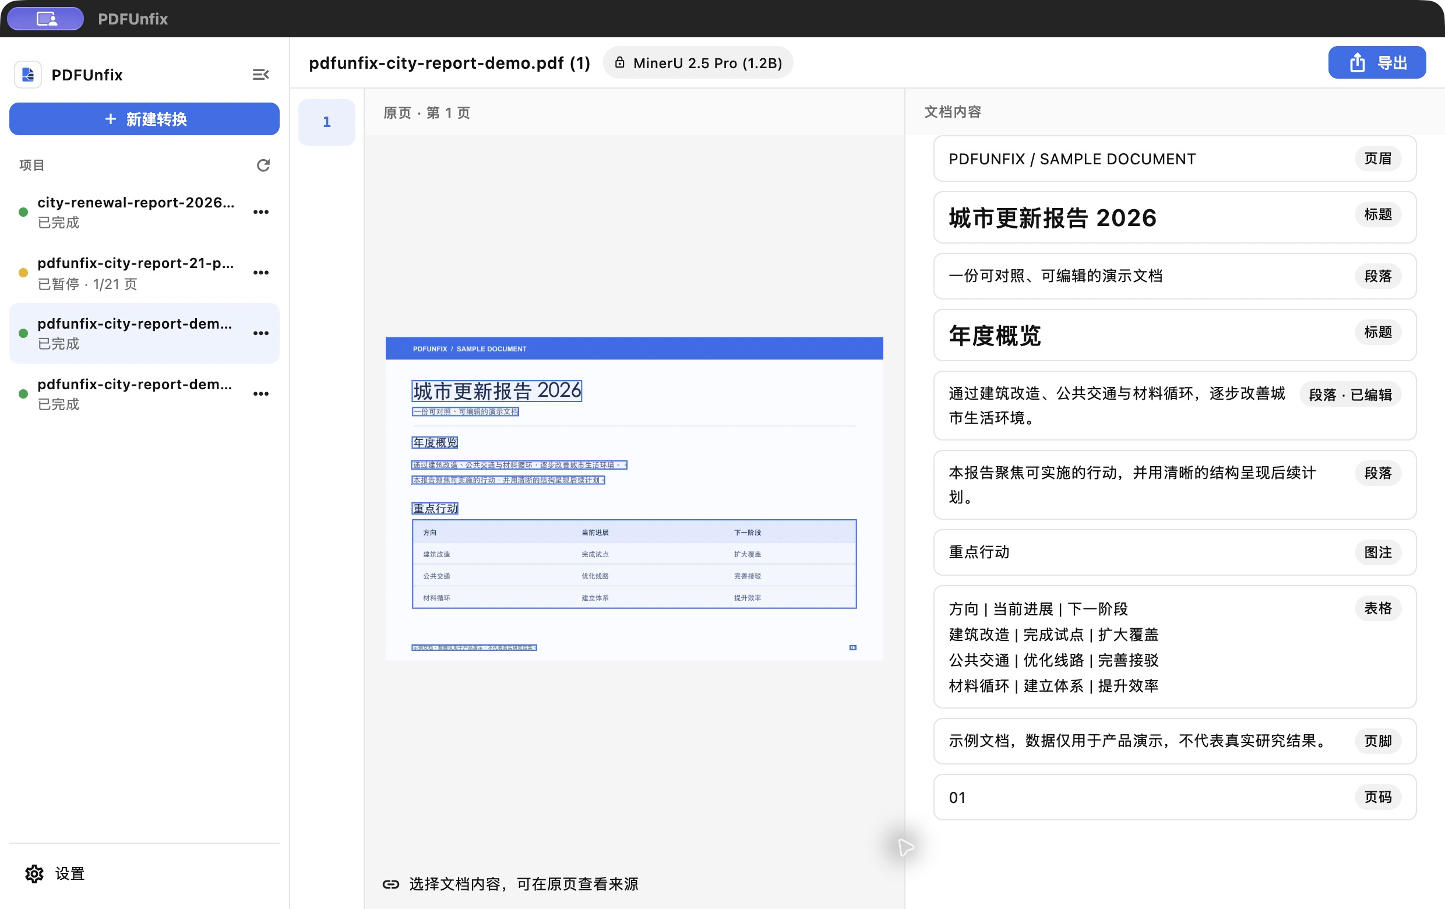Select page 1 thumbnail
1445x909 pixels.
[326, 122]
